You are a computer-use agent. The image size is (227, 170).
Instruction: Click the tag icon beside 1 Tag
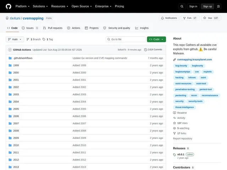tap(44, 39)
